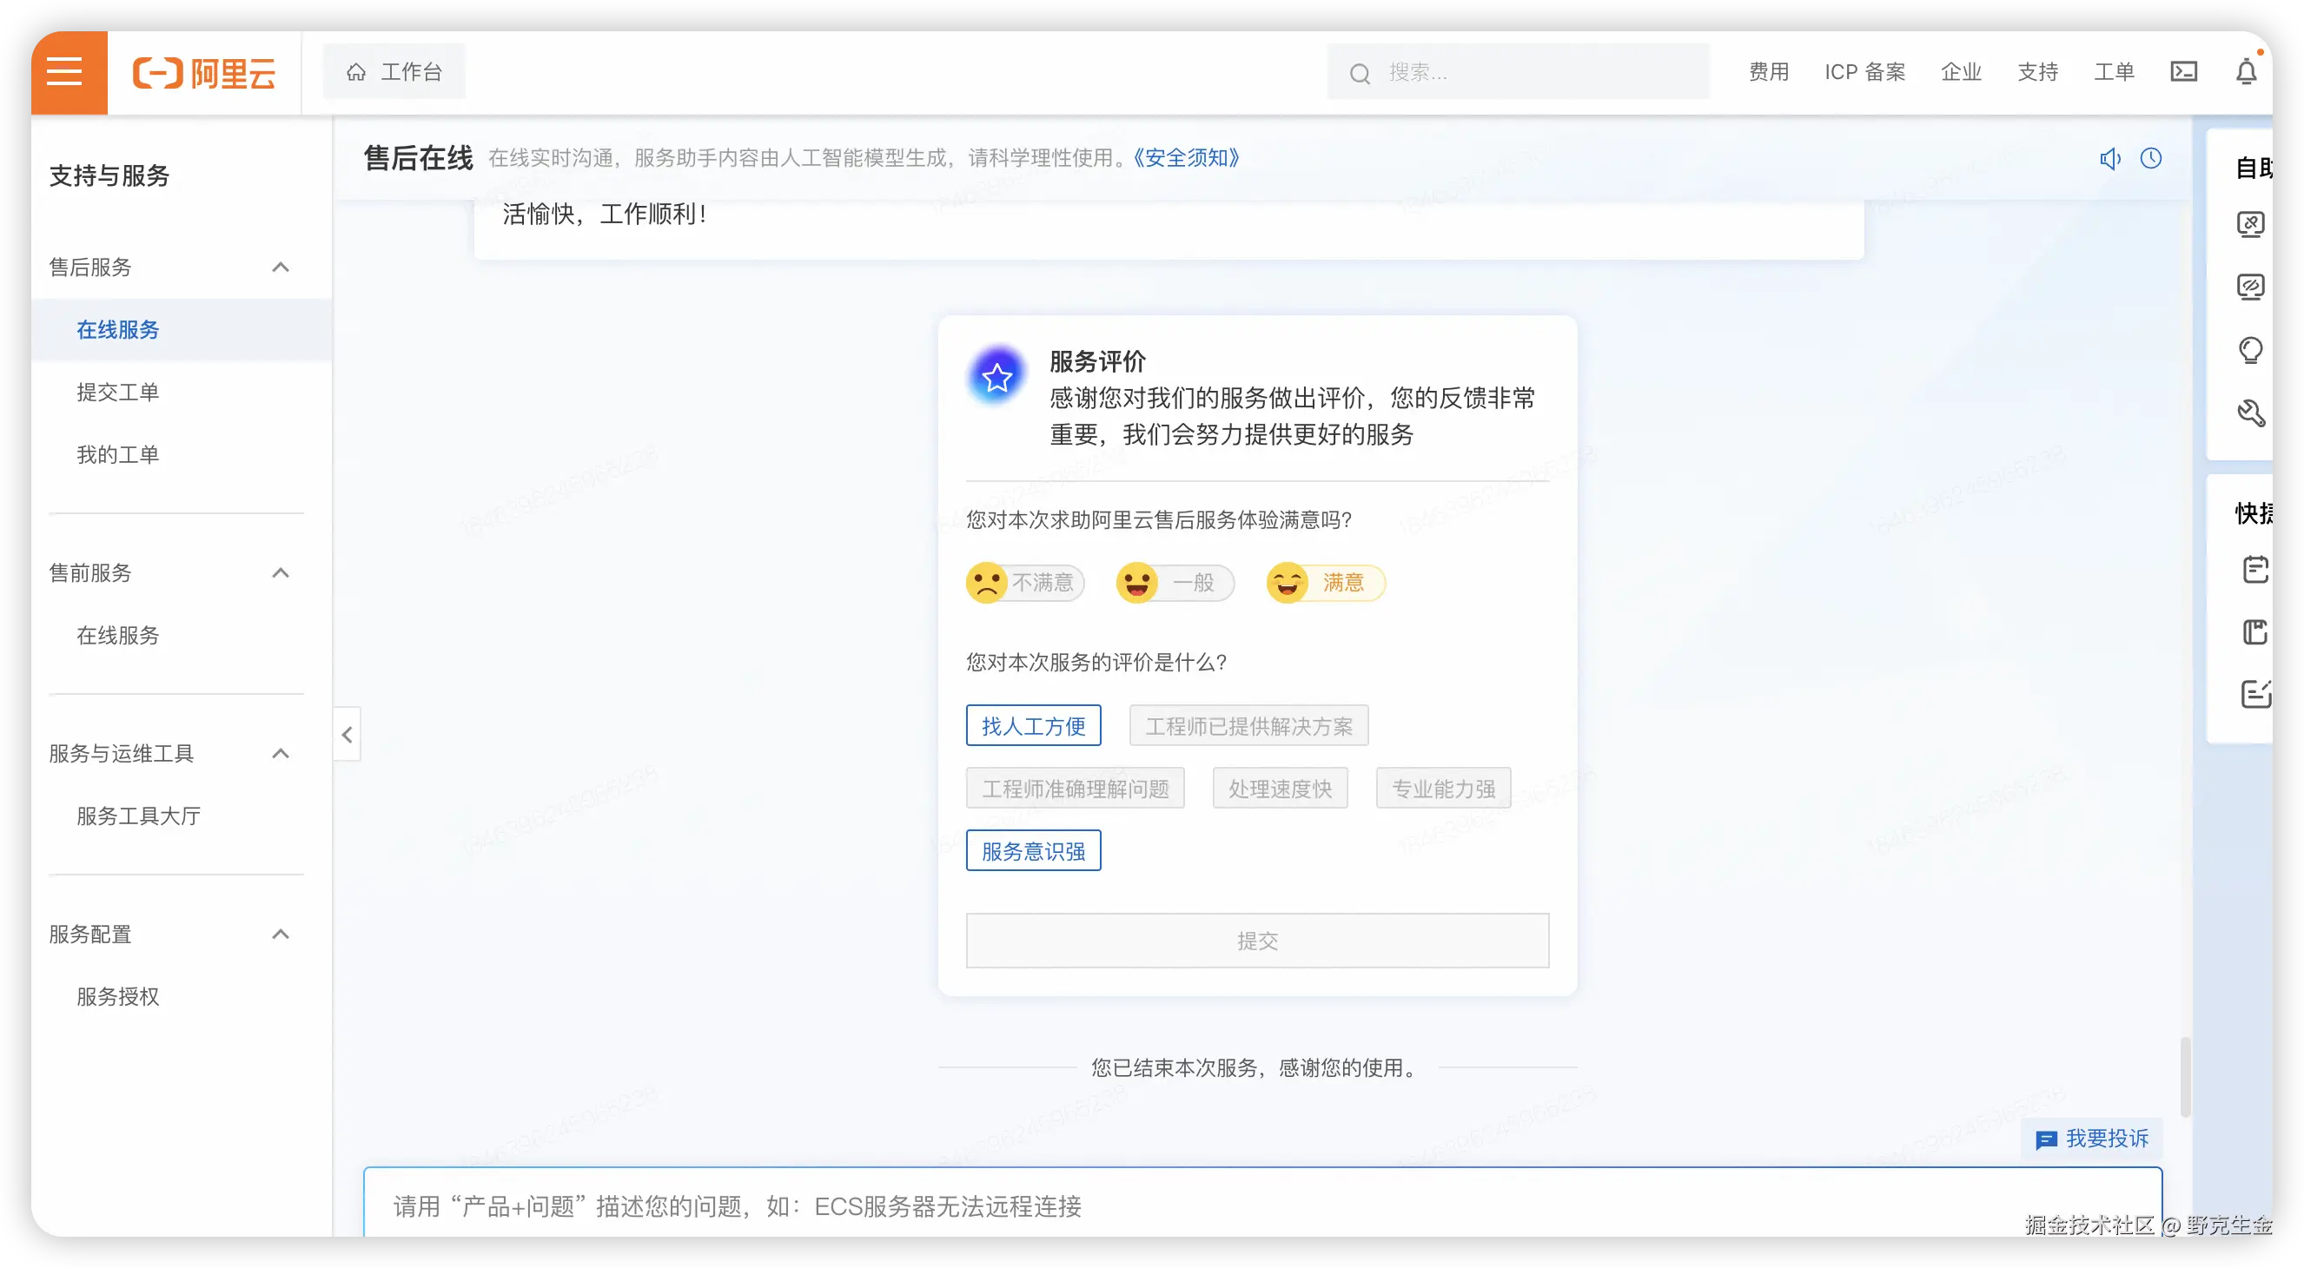
Task: Click the lightbulb icon in right panel
Action: coord(2250,350)
